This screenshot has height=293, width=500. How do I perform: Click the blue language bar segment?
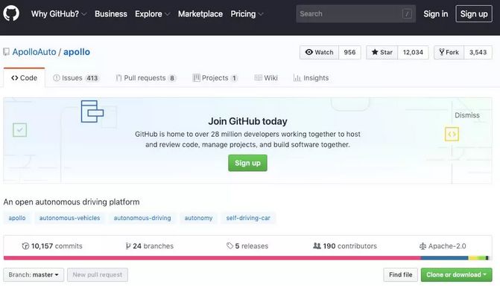(445, 258)
